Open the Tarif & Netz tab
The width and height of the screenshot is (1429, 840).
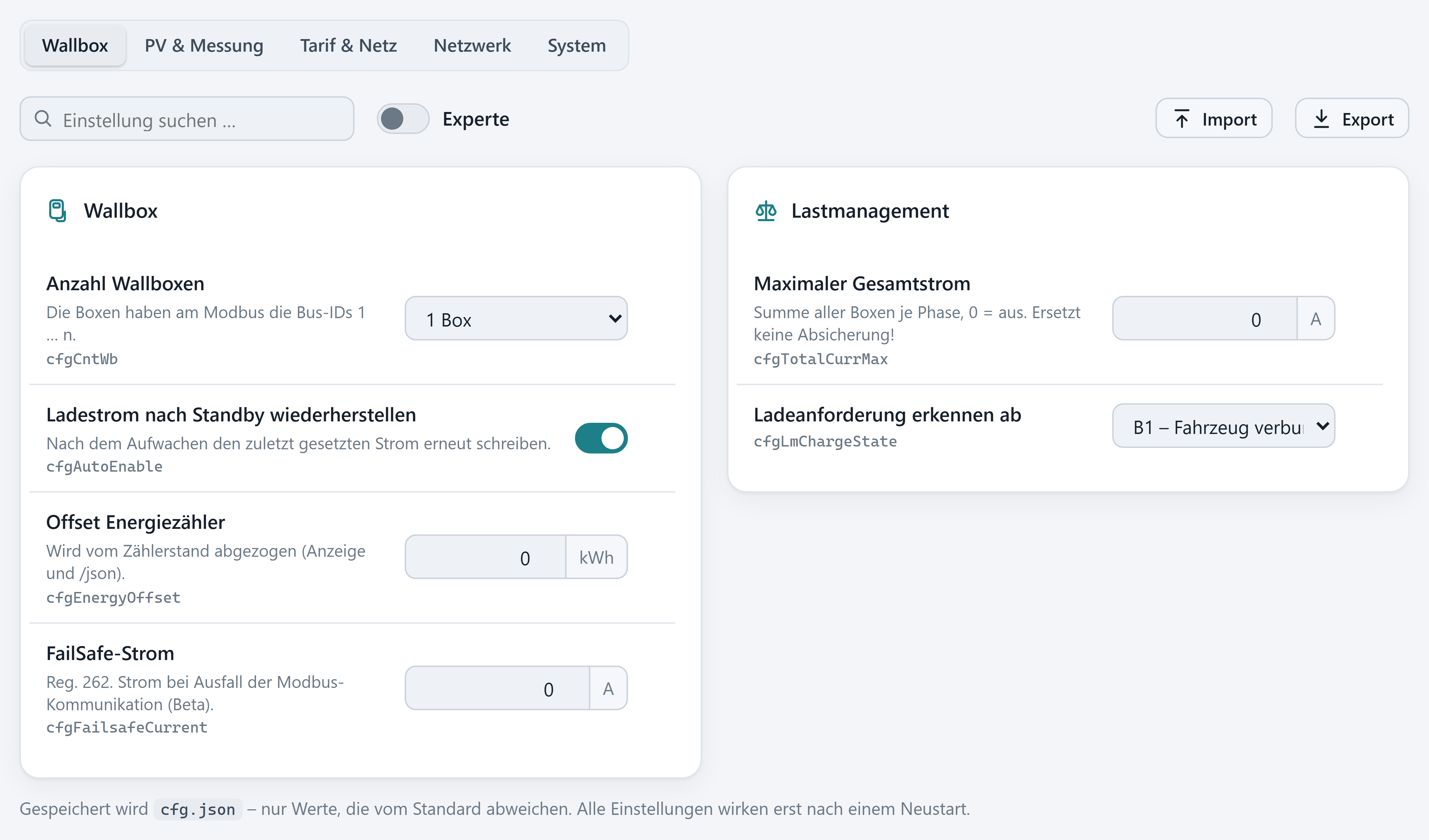coord(348,45)
